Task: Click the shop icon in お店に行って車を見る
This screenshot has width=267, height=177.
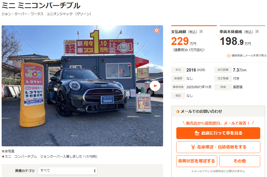Action: (x=197, y=133)
